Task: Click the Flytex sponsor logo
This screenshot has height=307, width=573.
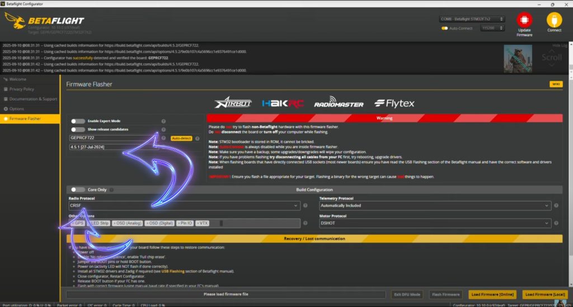Action: tap(394, 104)
